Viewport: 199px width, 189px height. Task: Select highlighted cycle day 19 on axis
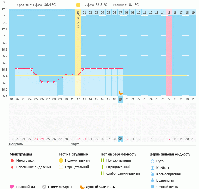point(120,99)
